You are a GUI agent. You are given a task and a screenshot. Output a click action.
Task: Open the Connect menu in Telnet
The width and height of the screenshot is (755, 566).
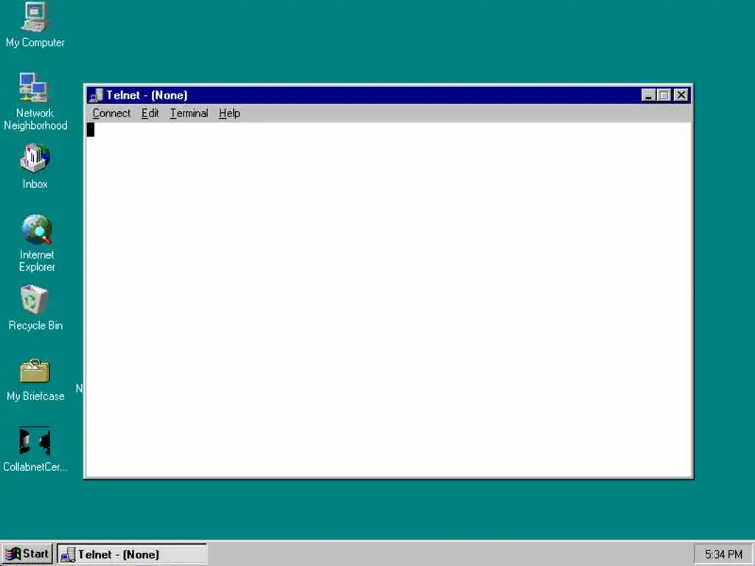111,113
